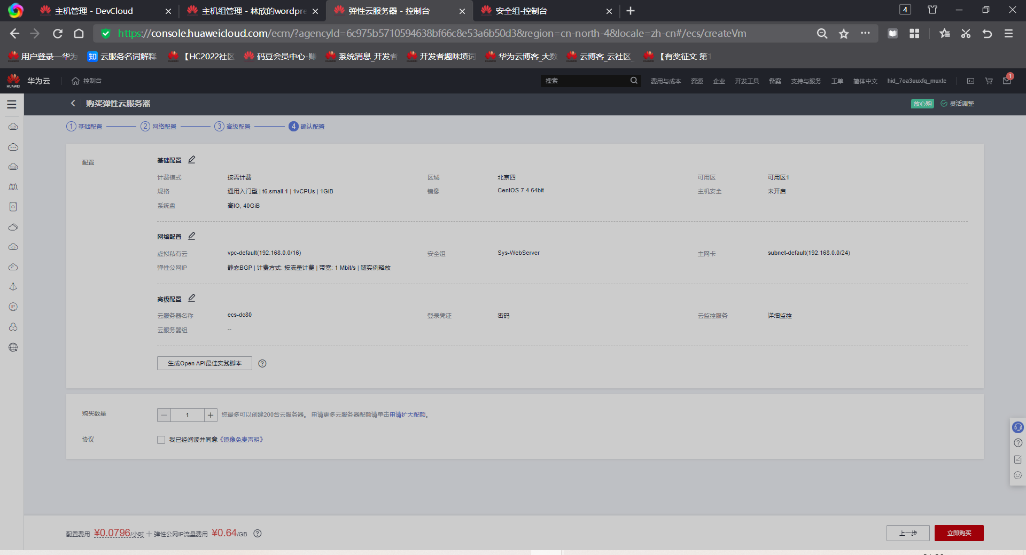Image resolution: width=1026 pixels, height=555 pixels.
Task: Click the floating question mark help icon
Action: pyautogui.click(x=1018, y=443)
